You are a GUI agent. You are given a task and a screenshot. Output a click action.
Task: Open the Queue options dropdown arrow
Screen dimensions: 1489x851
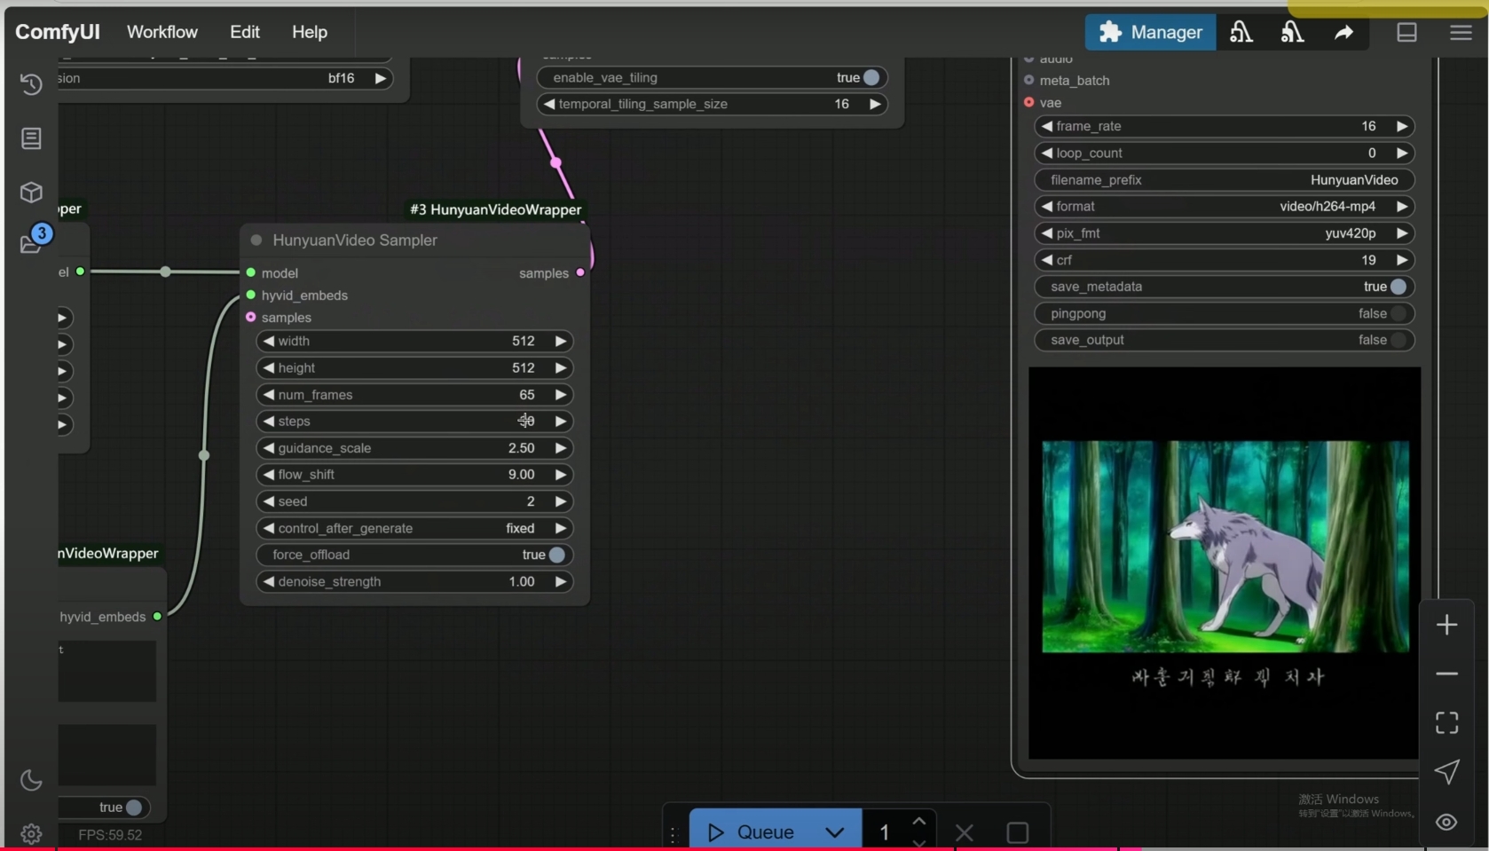pos(834,832)
